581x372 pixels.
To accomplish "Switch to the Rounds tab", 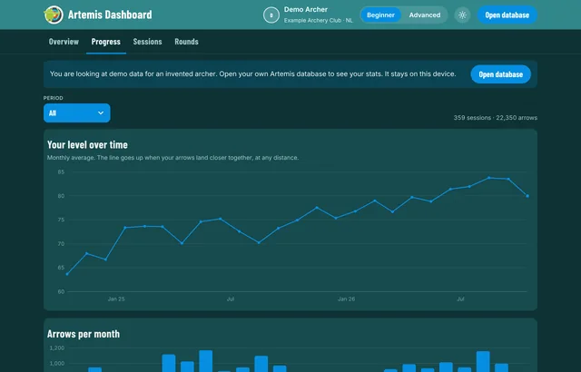I will pos(186,42).
